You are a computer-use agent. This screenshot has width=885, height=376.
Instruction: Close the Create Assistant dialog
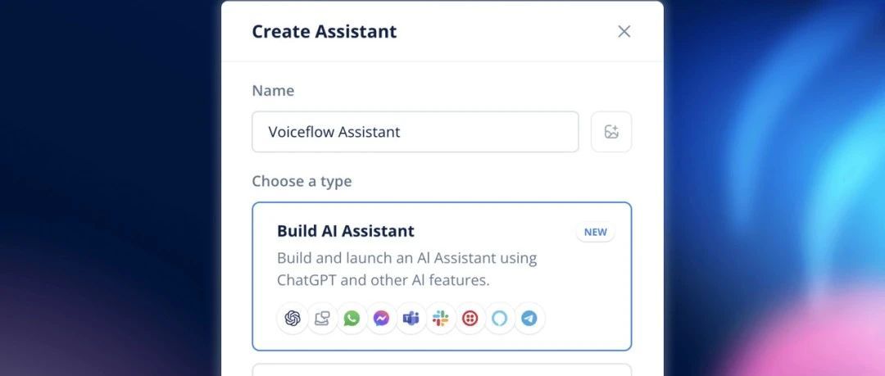(624, 31)
